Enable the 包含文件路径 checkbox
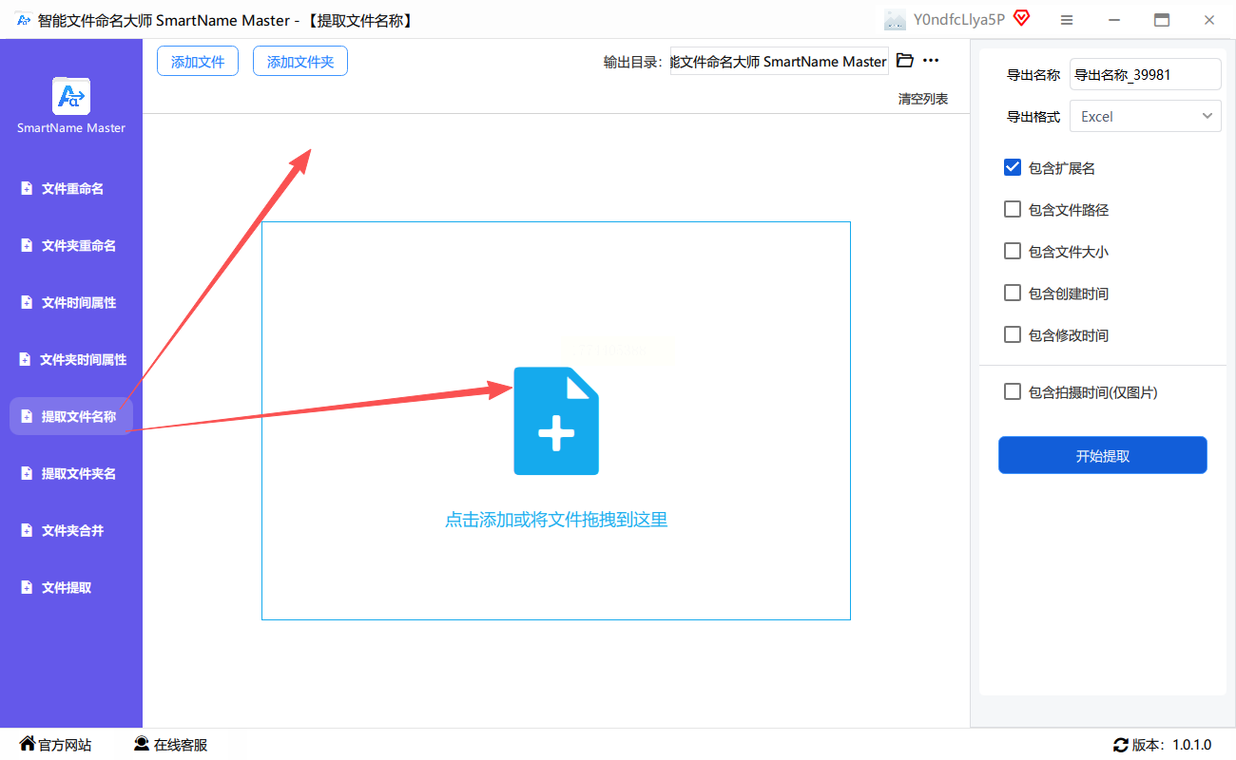Image resolution: width=1236 pixels, height=760 pixels. tap(1013, 209)
